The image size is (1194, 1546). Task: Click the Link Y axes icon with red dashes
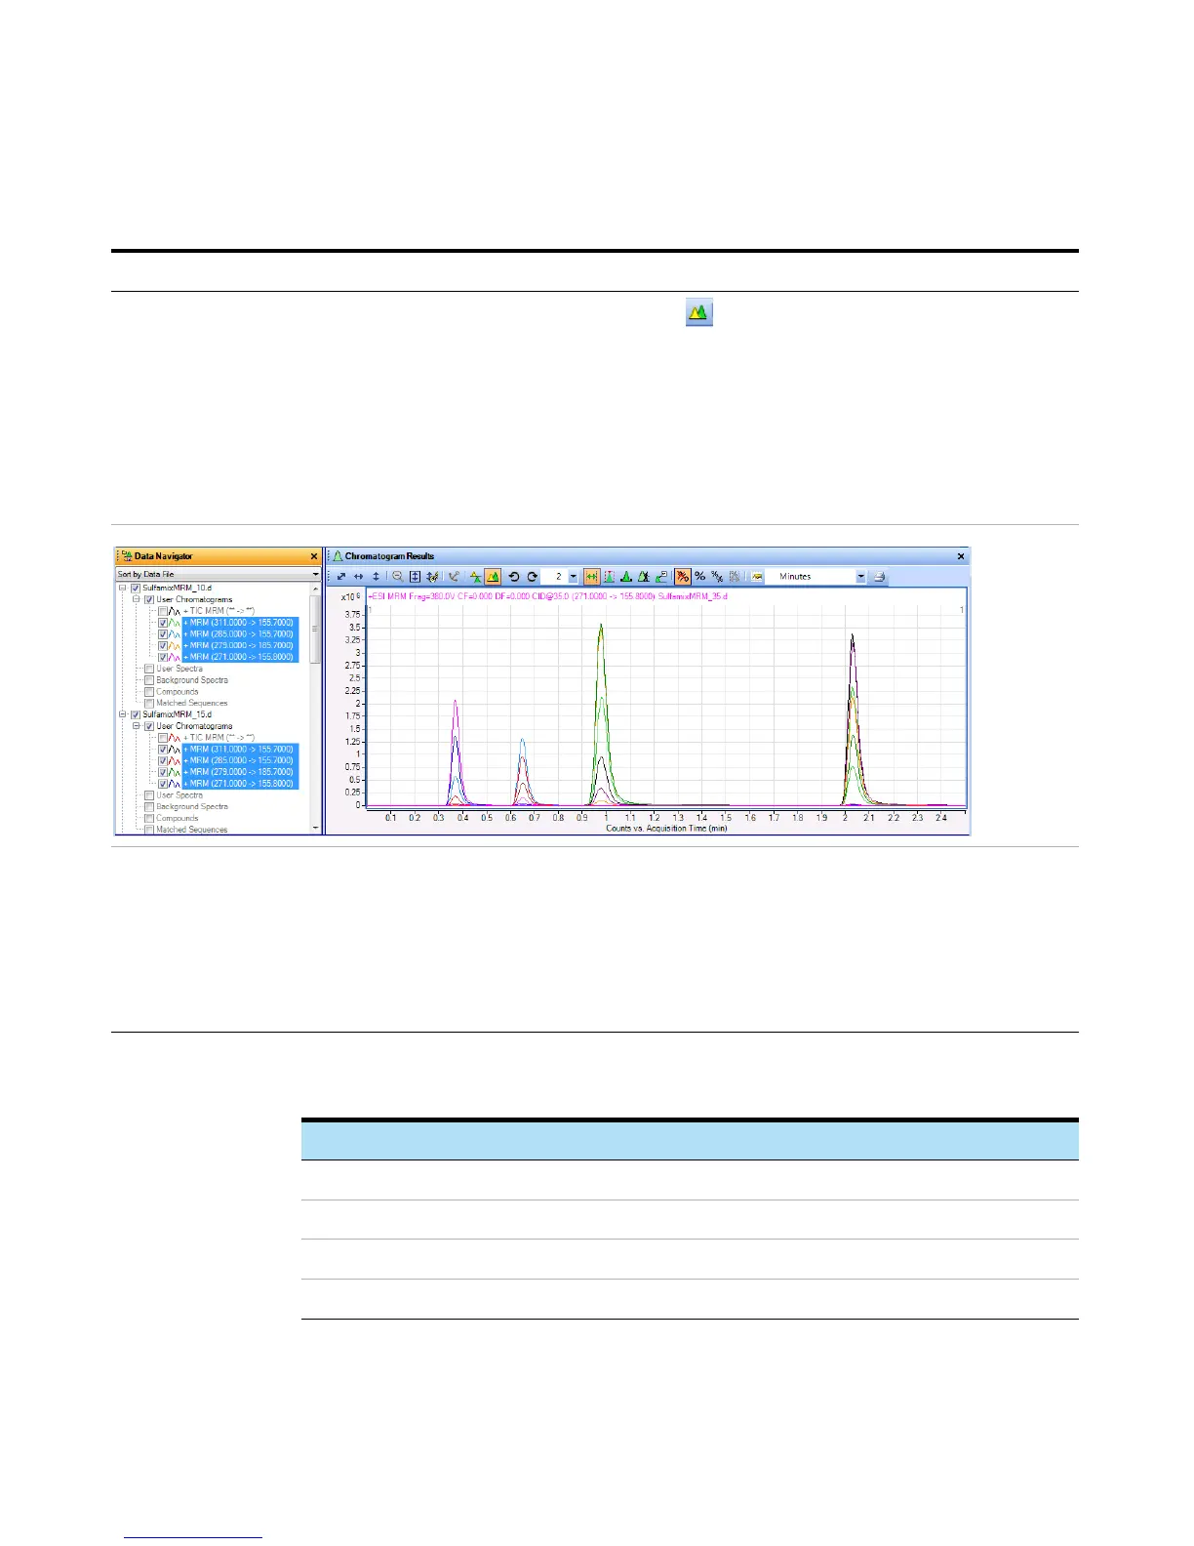(x=609, y=577)
